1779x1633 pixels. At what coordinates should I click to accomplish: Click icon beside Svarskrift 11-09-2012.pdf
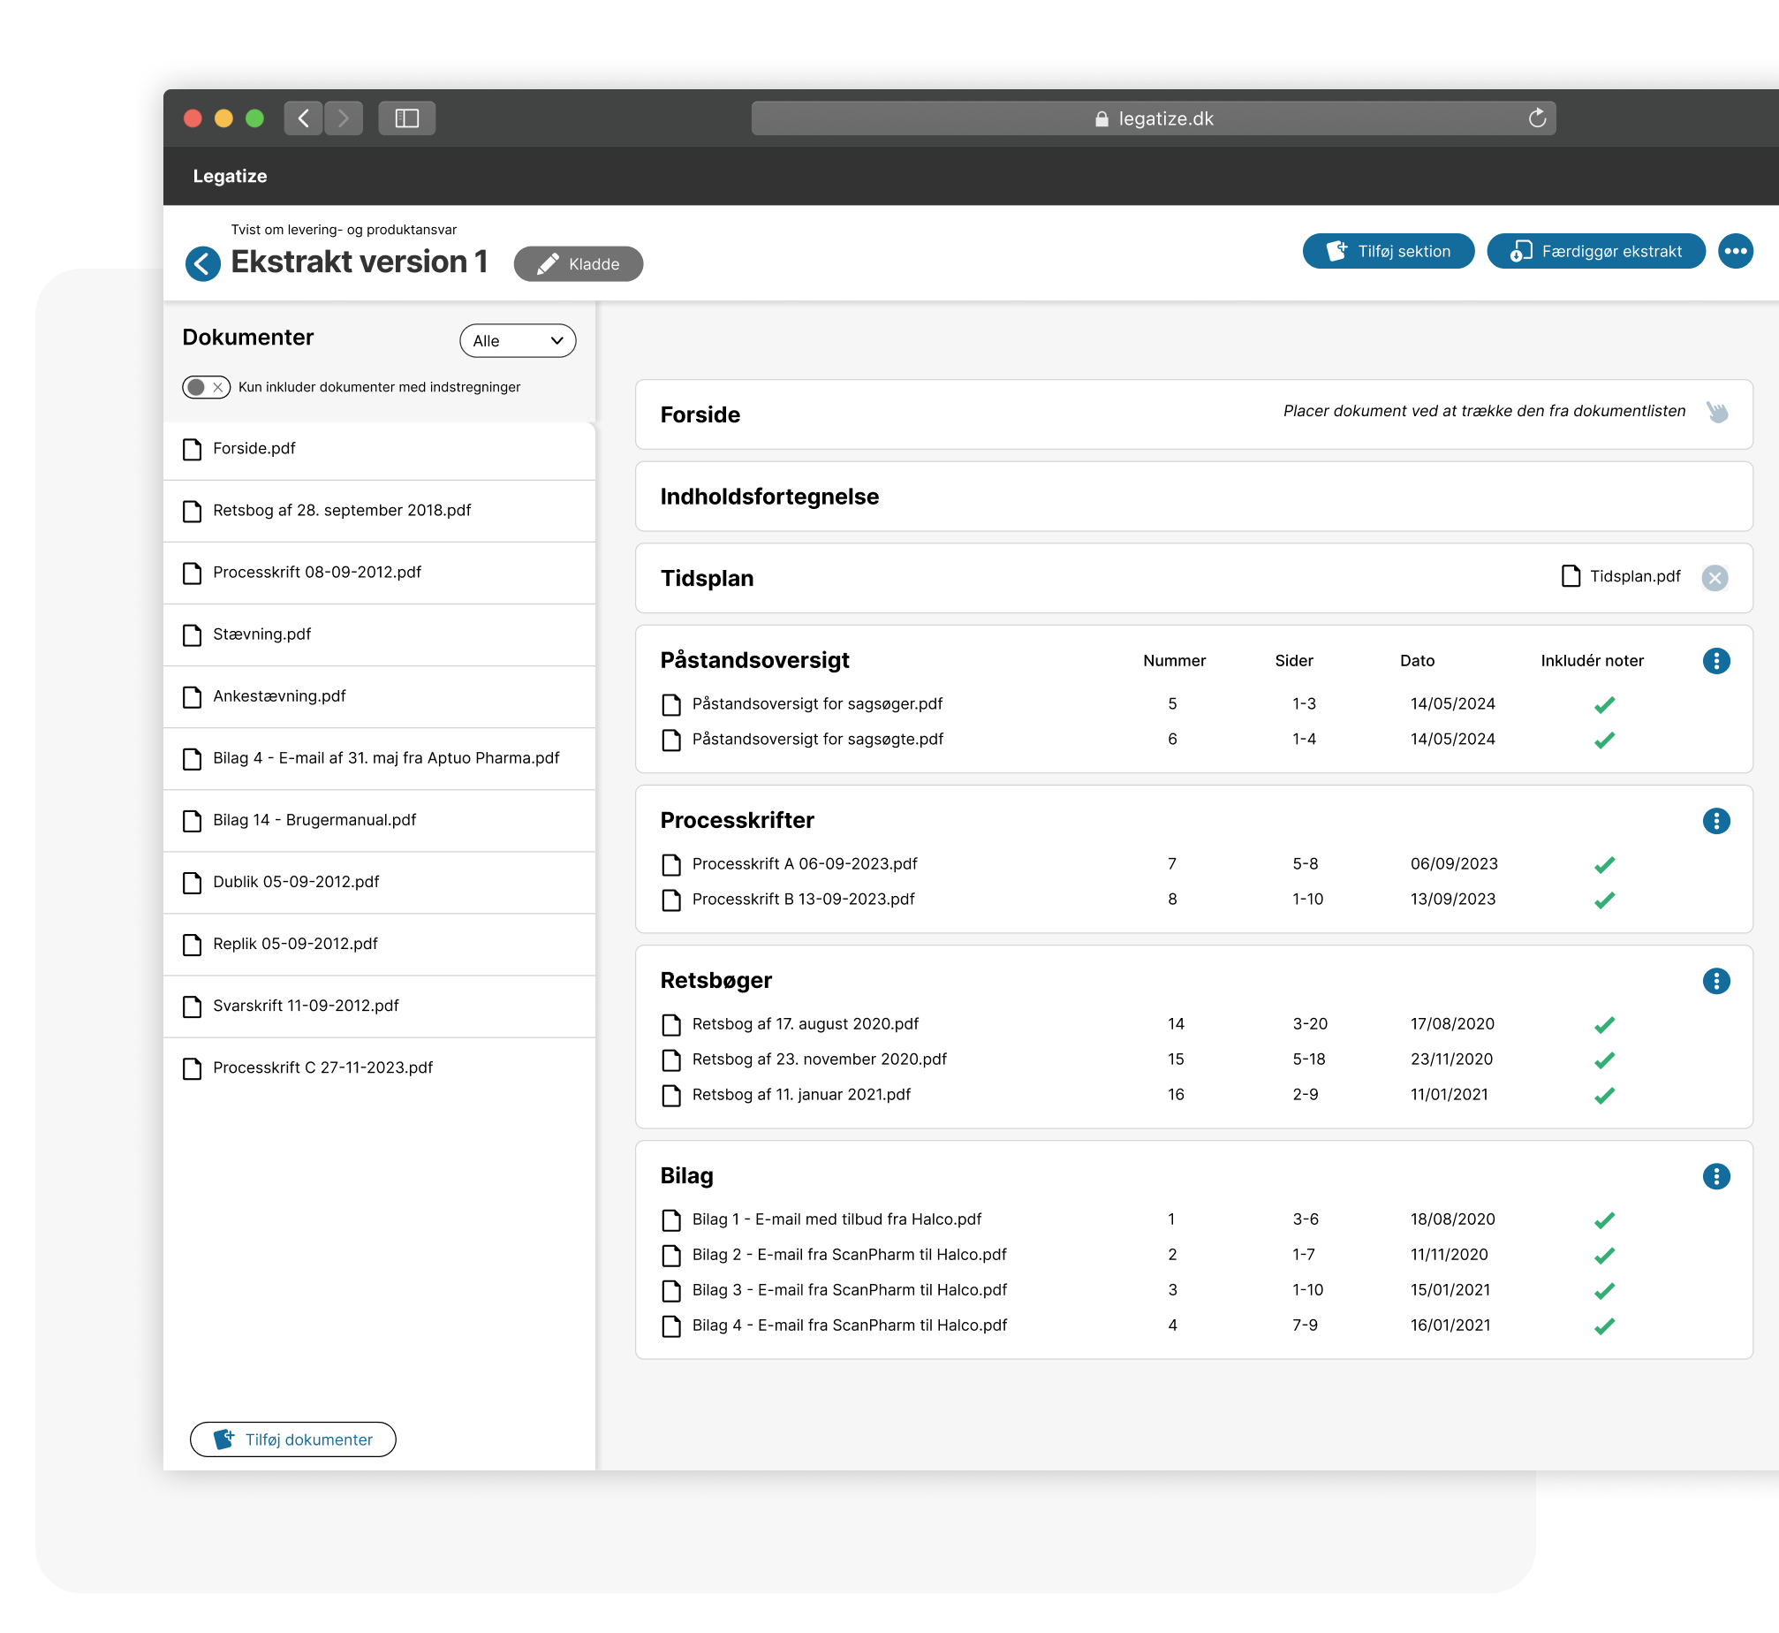(192, 1006)
